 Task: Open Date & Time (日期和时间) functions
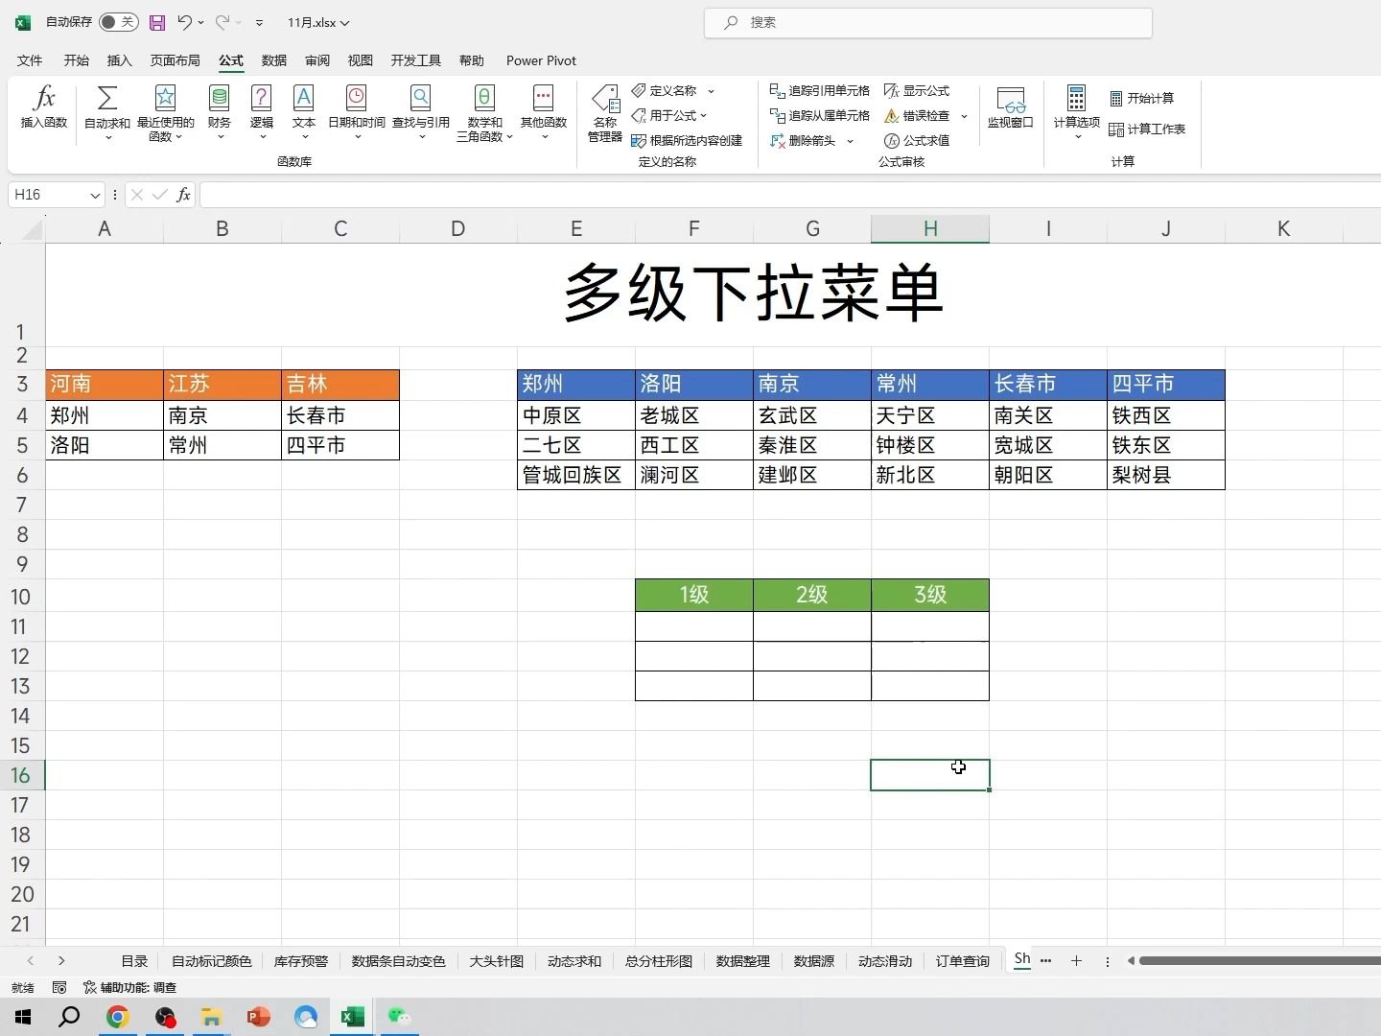coord(357,112)
